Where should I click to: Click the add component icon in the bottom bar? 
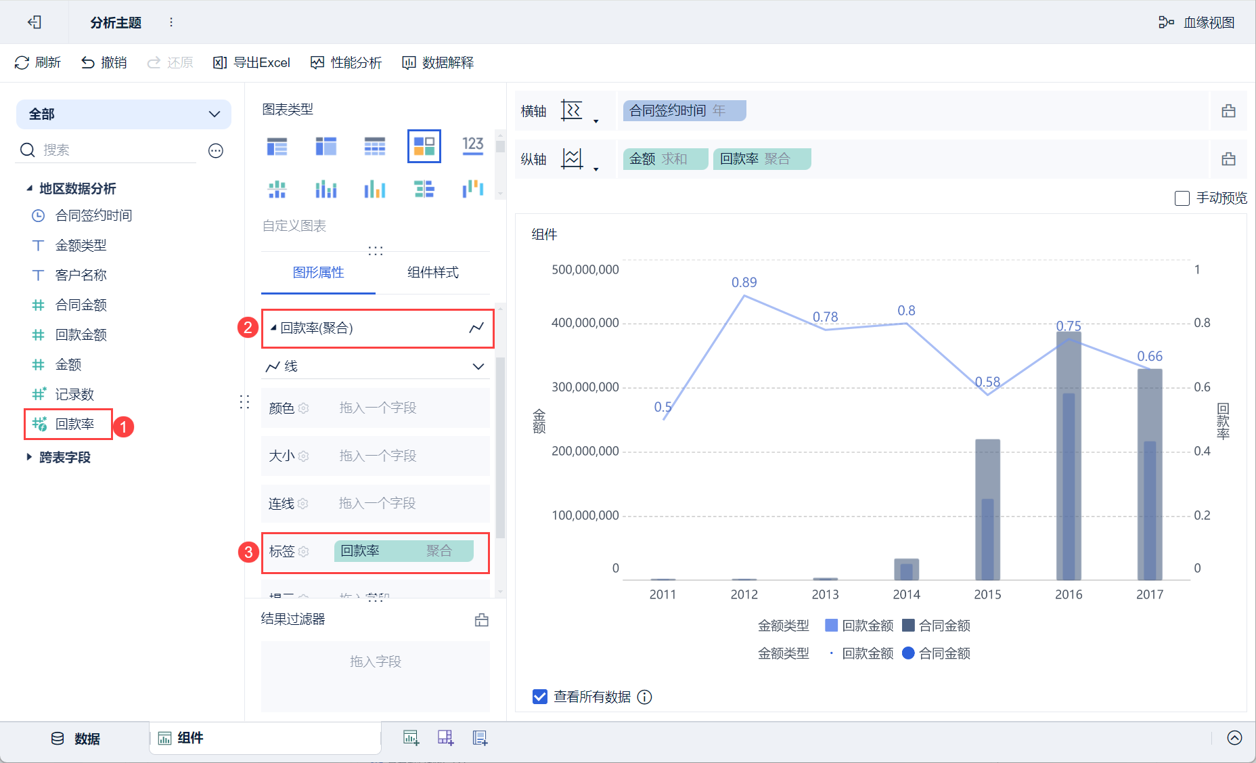coord(411,738)
